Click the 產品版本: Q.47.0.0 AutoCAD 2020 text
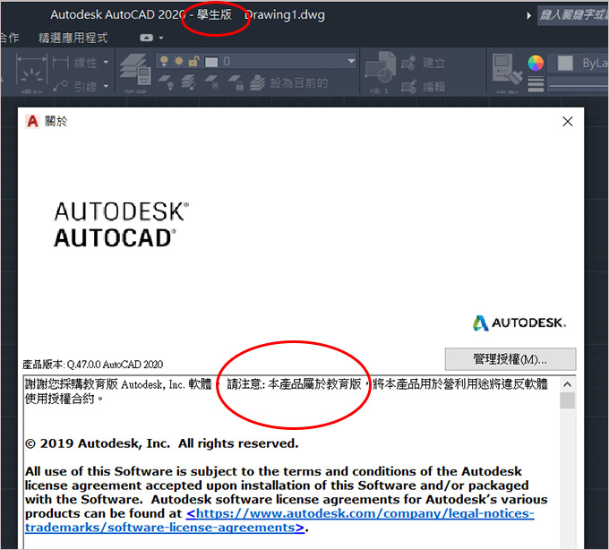 pos(92,365)
